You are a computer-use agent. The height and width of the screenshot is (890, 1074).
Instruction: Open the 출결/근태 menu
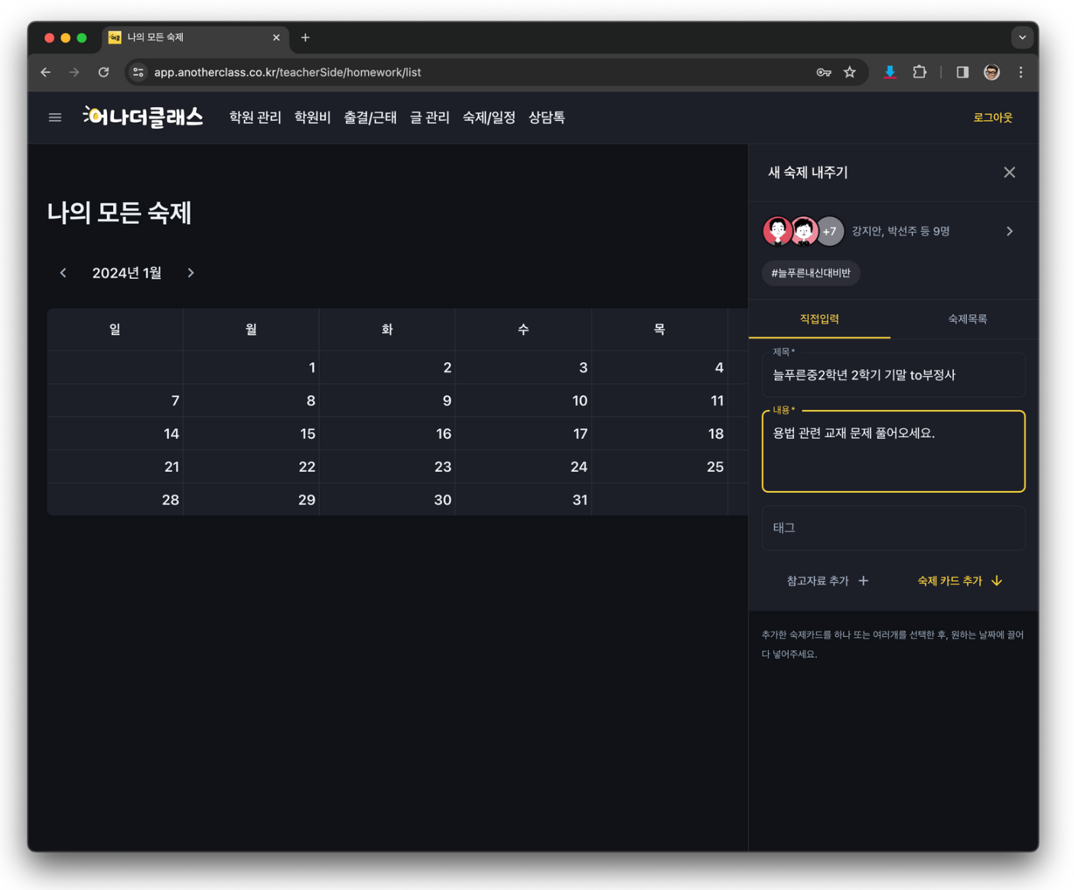[370, 118]
